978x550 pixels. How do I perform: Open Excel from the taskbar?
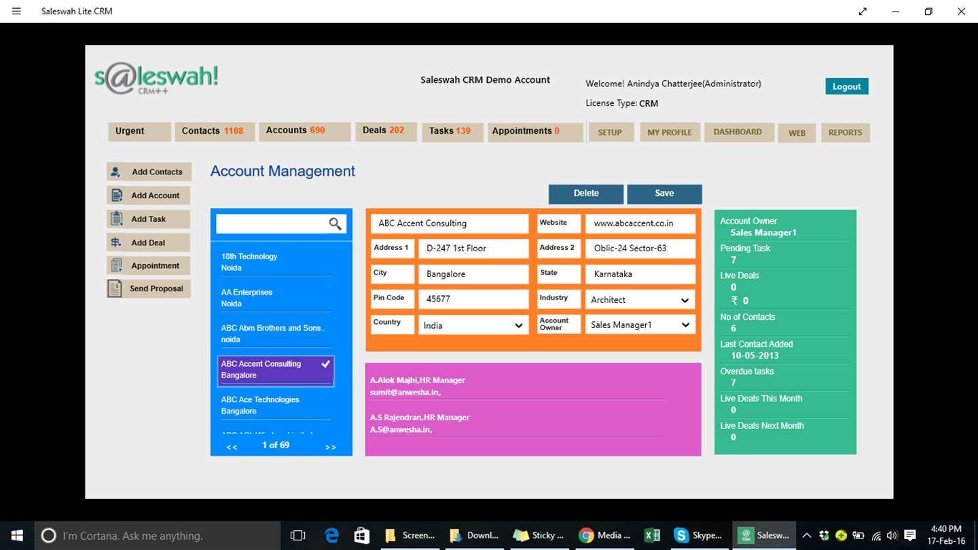[652, 536]
